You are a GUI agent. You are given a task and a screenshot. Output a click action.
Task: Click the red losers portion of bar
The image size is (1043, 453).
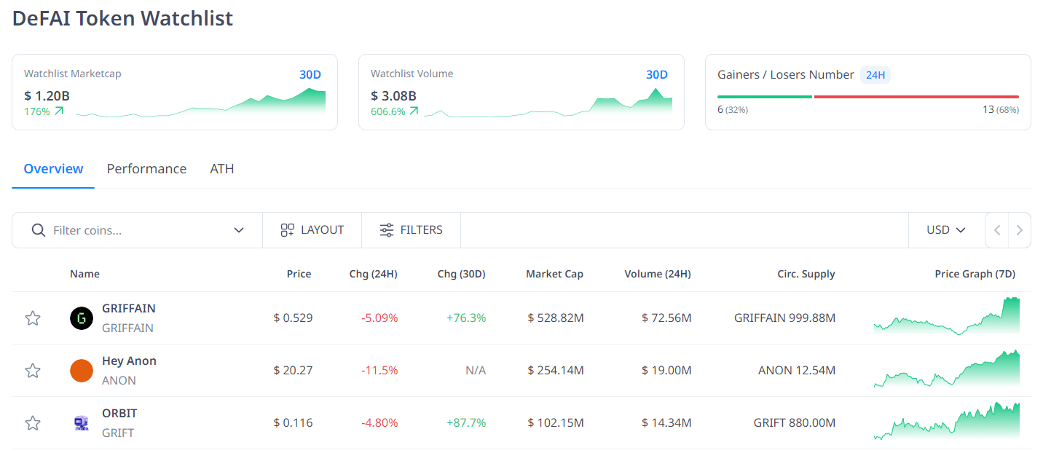[916, 96]
